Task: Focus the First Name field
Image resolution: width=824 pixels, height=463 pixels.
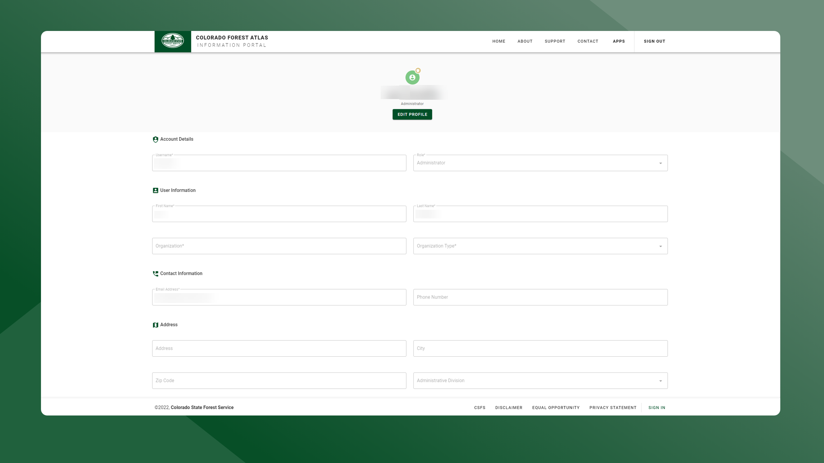Action: click(279, 214)
